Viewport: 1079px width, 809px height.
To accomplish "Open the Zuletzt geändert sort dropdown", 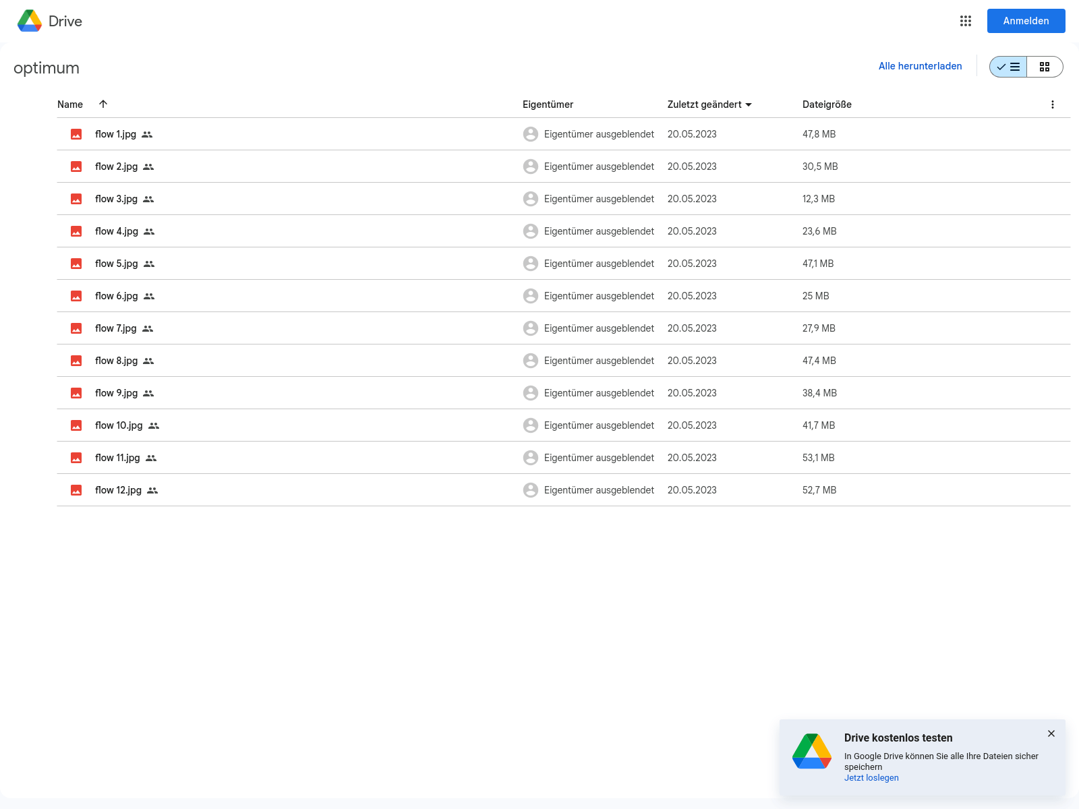I will [709, 104].
